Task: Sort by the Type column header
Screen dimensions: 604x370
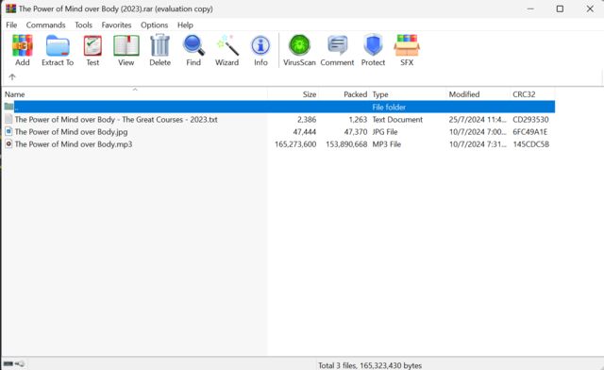Action: [408, 94]
